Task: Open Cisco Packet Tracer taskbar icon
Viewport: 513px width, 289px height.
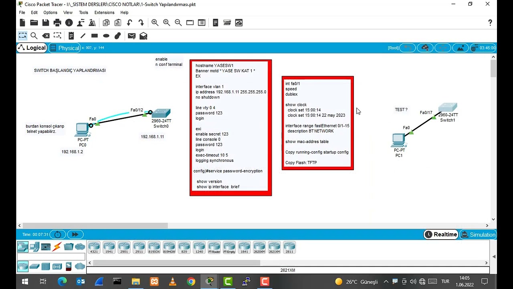Action: pyautogui.click(x=210, y=281)
